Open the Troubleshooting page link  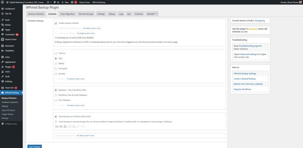coord(249,46)
